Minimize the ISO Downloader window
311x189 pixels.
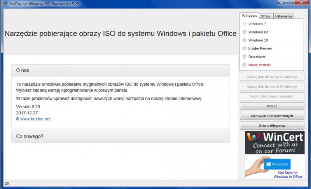tap(281, 2)
